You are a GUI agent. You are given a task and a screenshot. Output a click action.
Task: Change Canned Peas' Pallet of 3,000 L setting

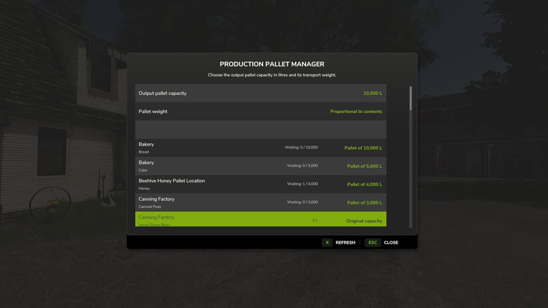click(x=364, y=203)
